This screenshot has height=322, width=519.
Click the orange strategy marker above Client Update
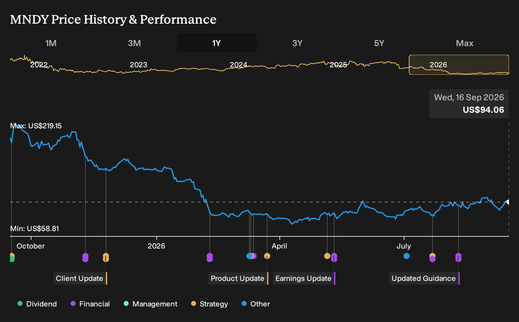point(106,258)
